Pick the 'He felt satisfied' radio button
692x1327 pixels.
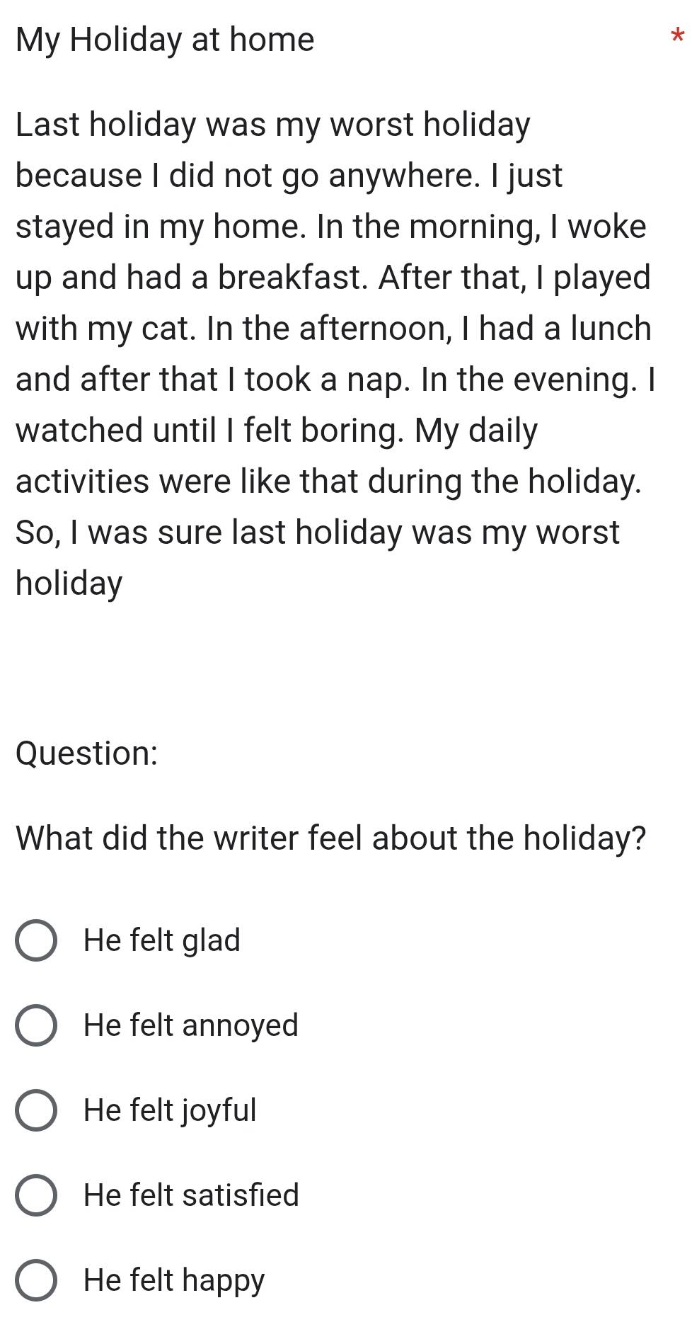[x=35, y=1195]
